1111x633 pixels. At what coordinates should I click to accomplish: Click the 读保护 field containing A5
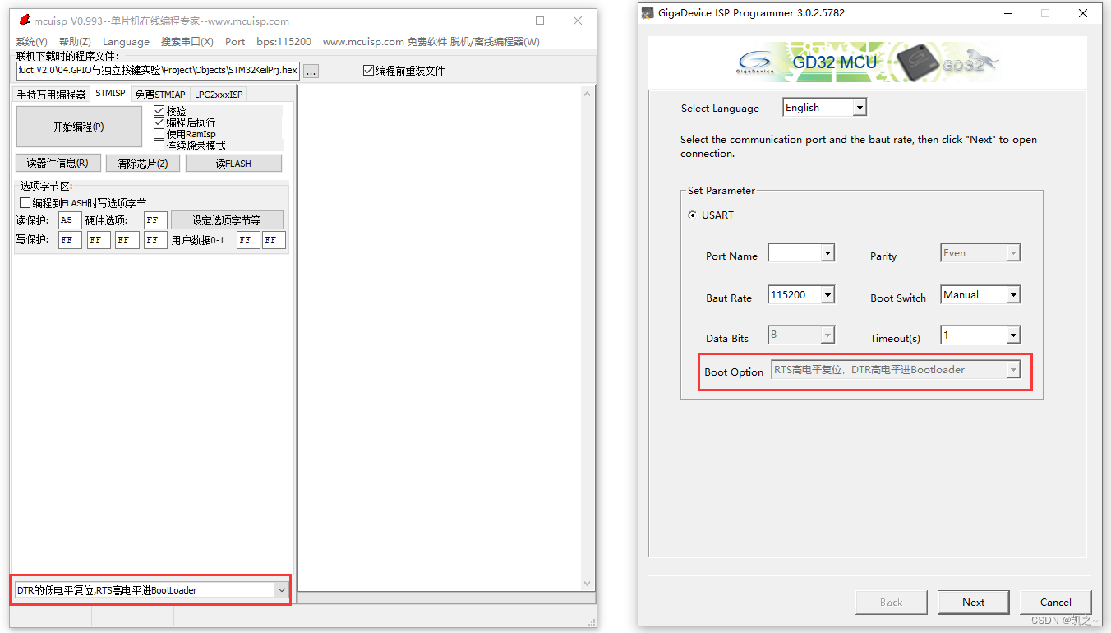click(70, 220)
